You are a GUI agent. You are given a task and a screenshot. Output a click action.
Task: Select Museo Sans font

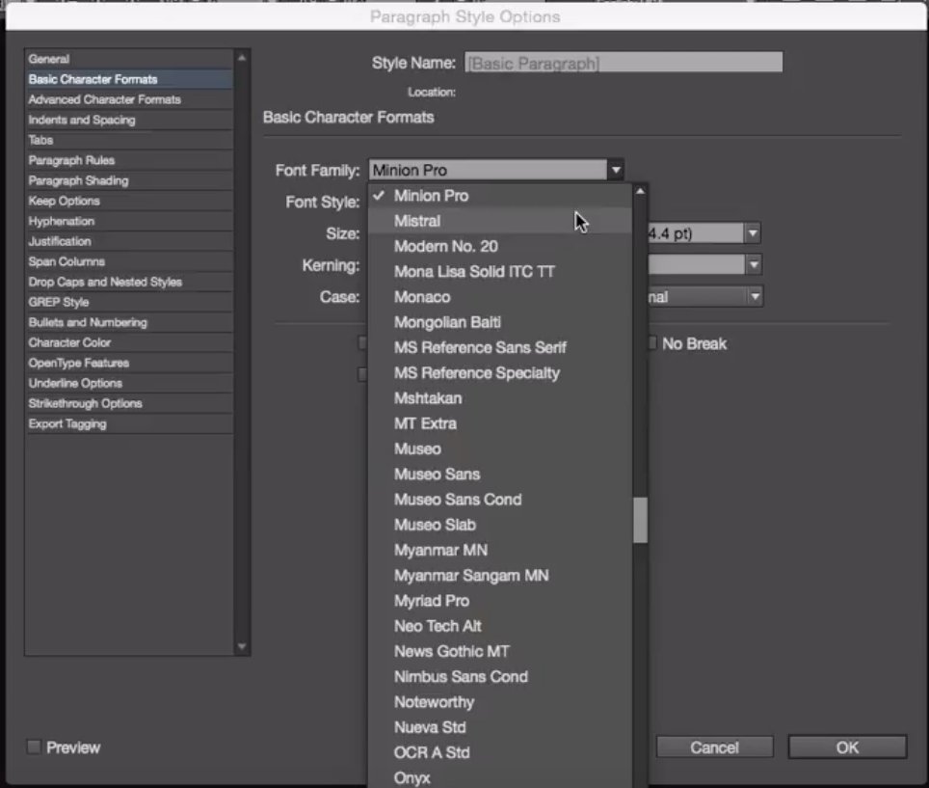click(x=500, y=475)
